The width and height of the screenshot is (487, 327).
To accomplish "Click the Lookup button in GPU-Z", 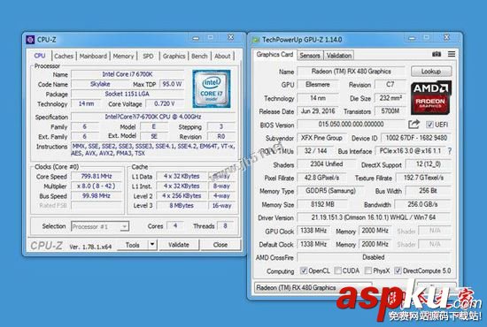I will [x=431, y=72].
